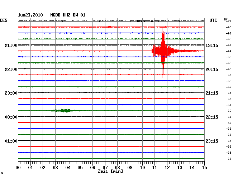Image resolution: width=233 pixels, height=177 pixels.
Task: Click the 13 minute axis tick label
Action: 180,167
